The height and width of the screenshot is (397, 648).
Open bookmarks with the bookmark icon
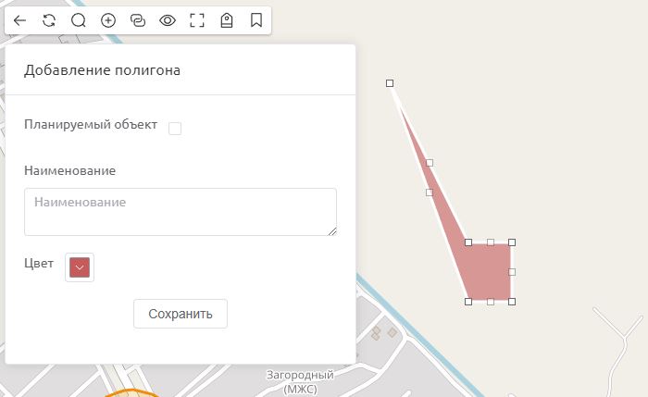[x=256, y=19]
